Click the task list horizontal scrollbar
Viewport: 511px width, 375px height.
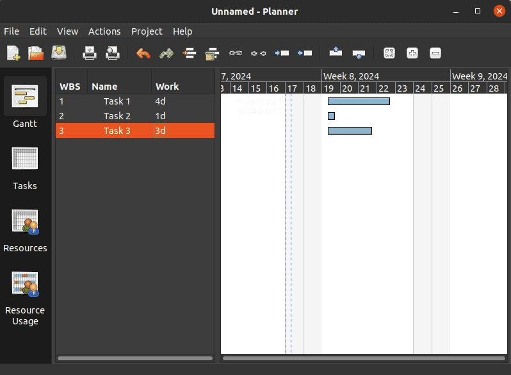point(135,358)
